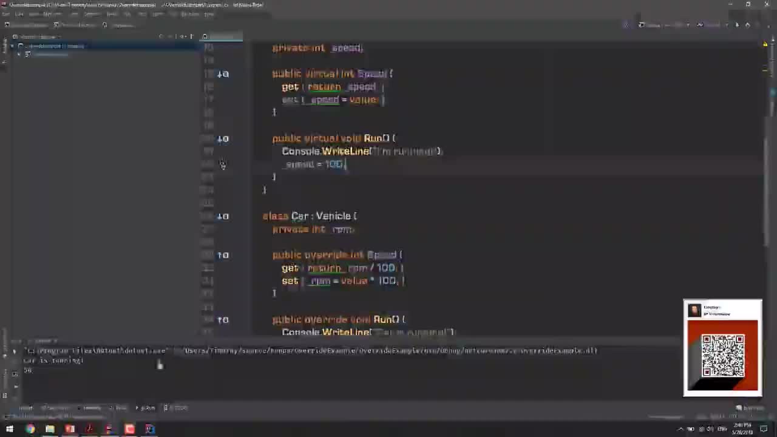Open the Adobe Acrobat taskbar icon
The height and width of the screenshot is (437, 777).
(x=89, y=430)
